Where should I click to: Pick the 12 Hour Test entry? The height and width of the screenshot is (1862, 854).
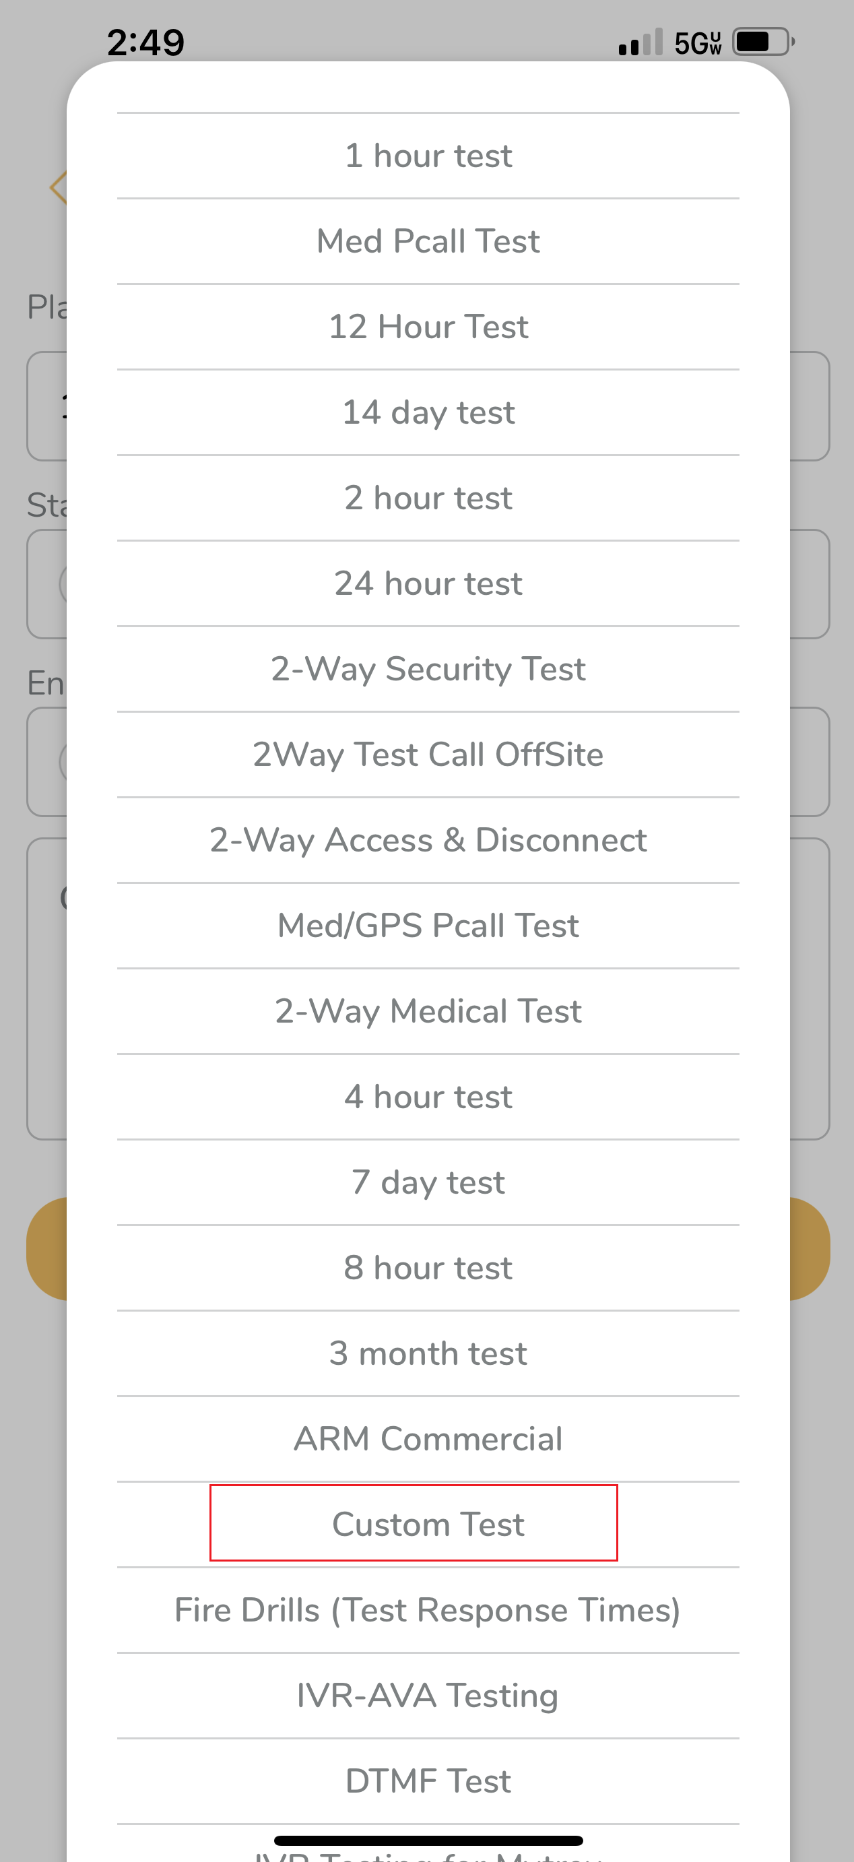coord(428,327)
